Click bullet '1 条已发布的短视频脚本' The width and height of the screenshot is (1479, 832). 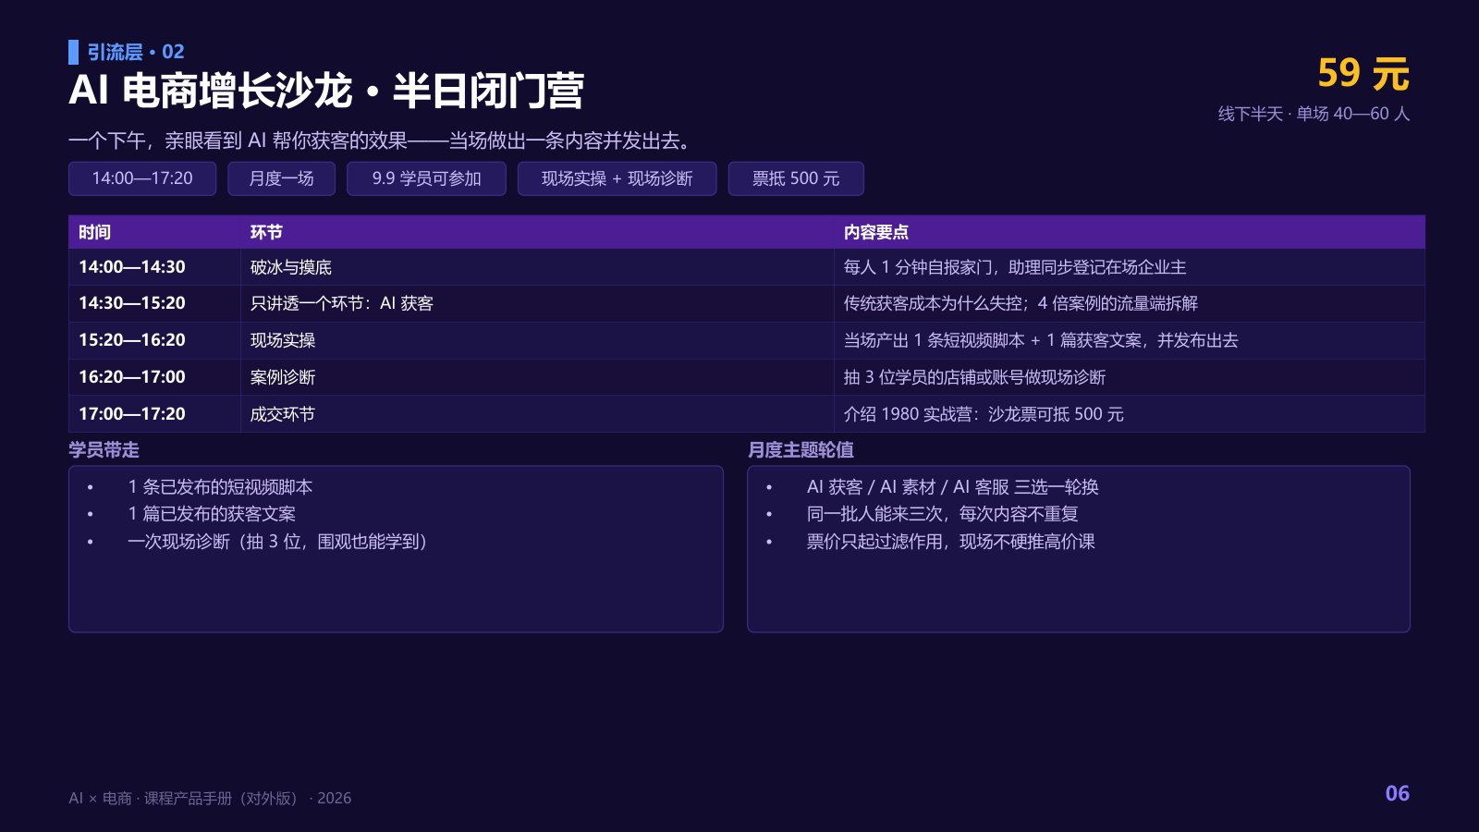point(220,487)
